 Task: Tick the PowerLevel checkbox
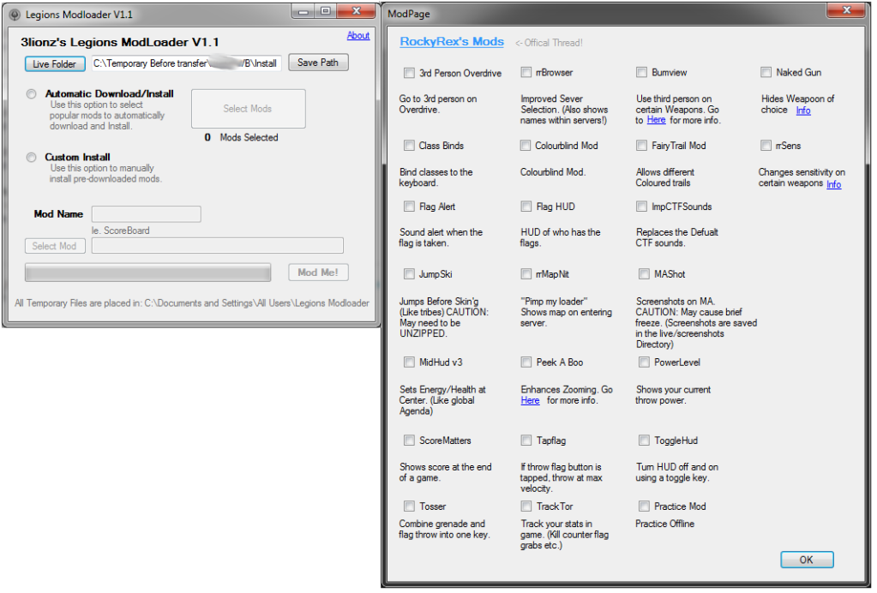(x=644, y=362)
